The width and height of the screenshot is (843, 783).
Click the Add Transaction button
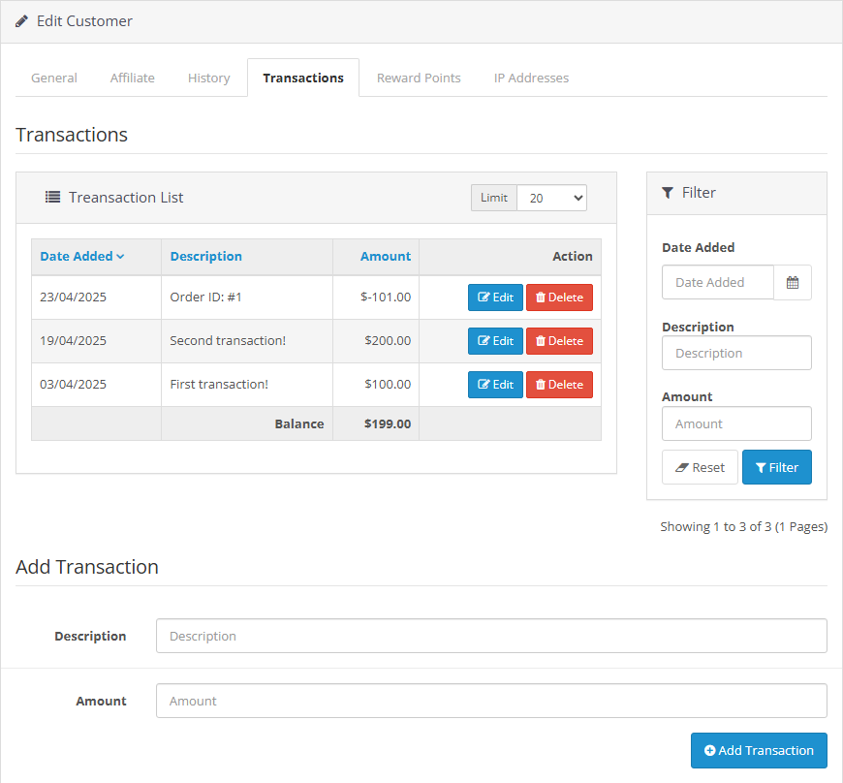coord(759,750)
